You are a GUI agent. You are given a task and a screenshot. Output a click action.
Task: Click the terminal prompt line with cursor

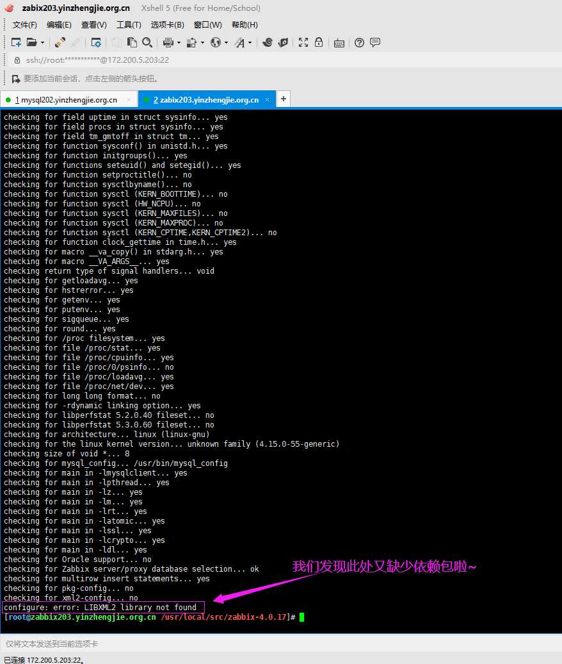coord(154,617)
